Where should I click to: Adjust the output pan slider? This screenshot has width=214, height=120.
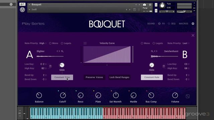167,12
